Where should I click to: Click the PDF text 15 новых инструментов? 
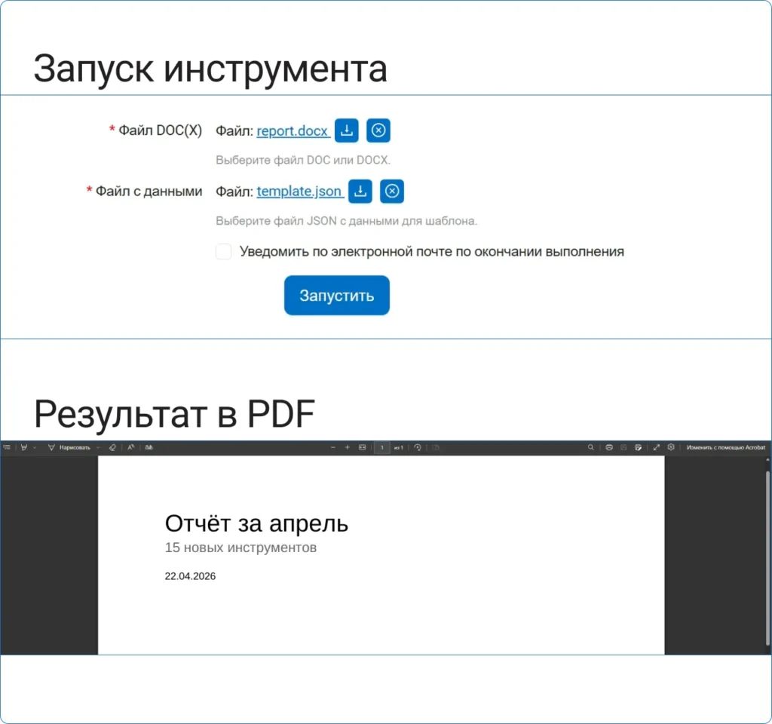(x=240, y=548)
